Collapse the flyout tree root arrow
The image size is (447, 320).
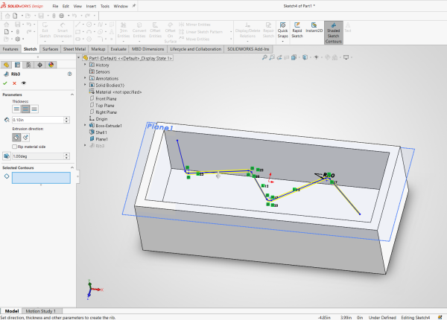(x=79, y=58)
